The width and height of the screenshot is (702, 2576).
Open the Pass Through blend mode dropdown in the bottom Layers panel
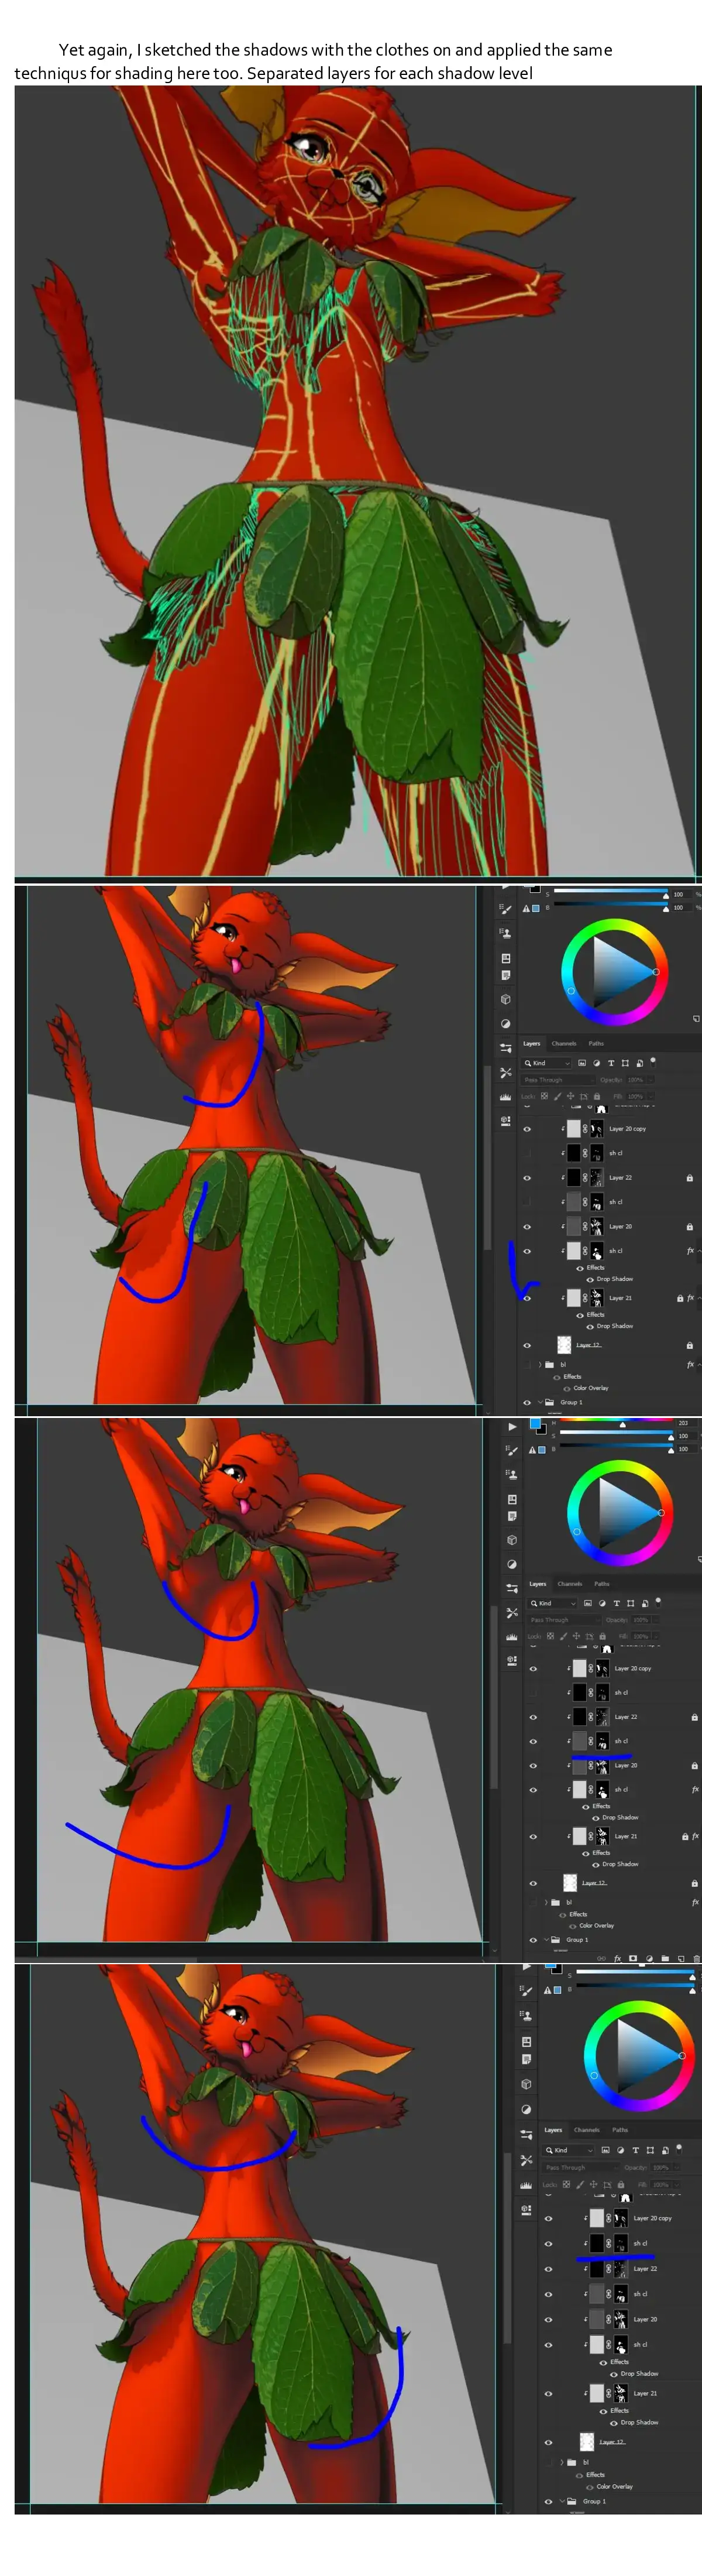pos(565,2167)
